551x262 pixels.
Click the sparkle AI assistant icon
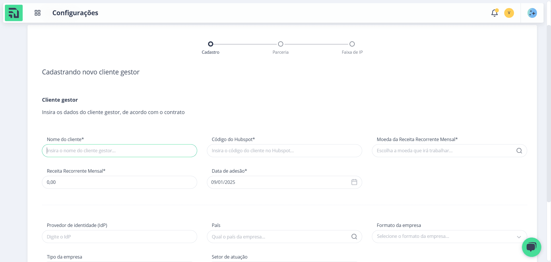[532, 13]
